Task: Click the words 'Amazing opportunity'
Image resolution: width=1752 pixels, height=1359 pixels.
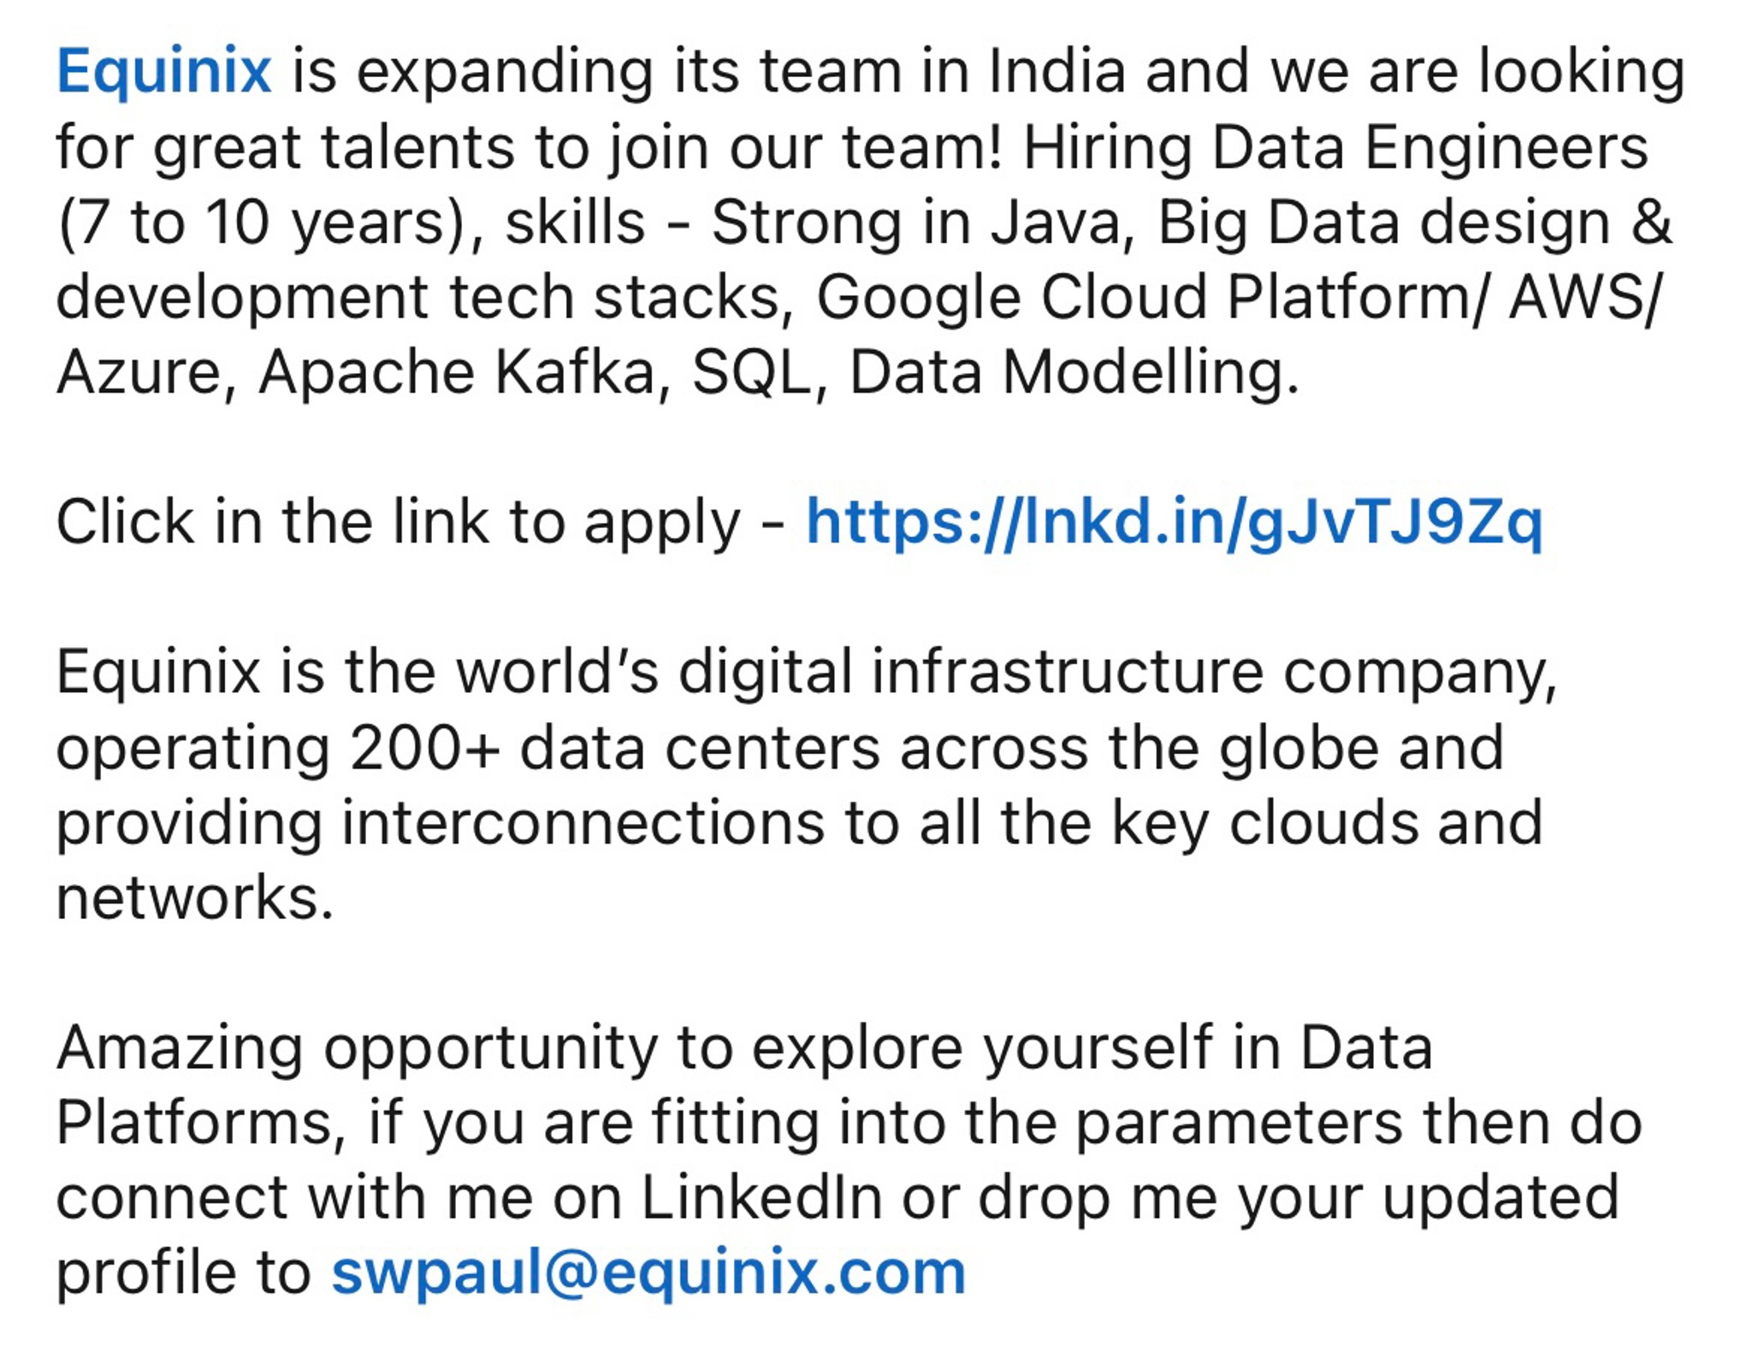Action: (x=358, y=1048)
